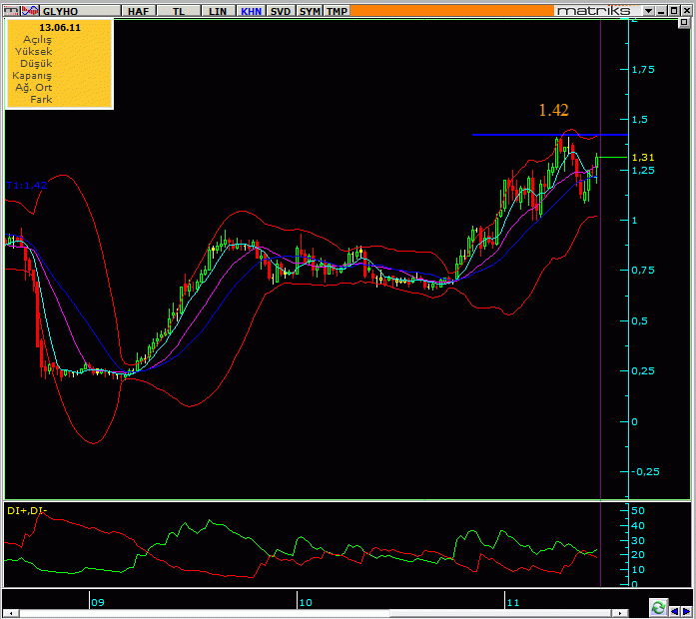696x619 pixels.
Task: Click the DI+,DI- indicator label
Action: click(x=27, y=511)
